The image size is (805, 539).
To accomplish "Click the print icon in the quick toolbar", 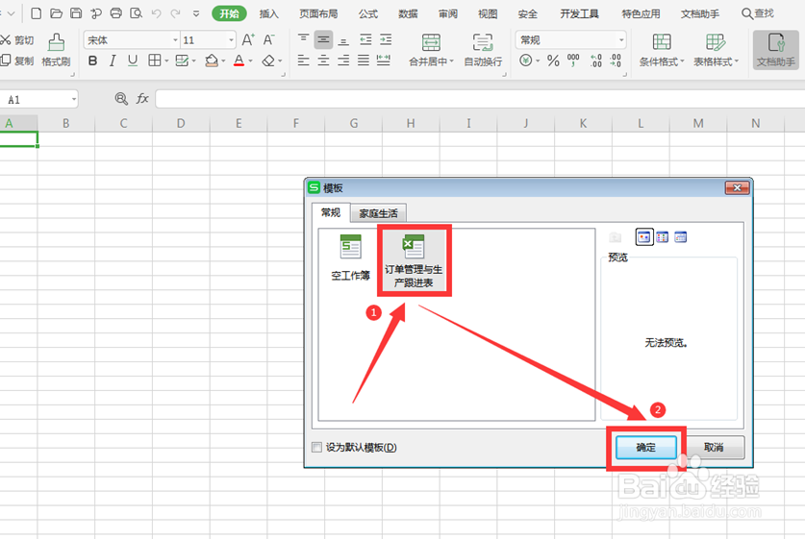I will [x=116, y=13].
